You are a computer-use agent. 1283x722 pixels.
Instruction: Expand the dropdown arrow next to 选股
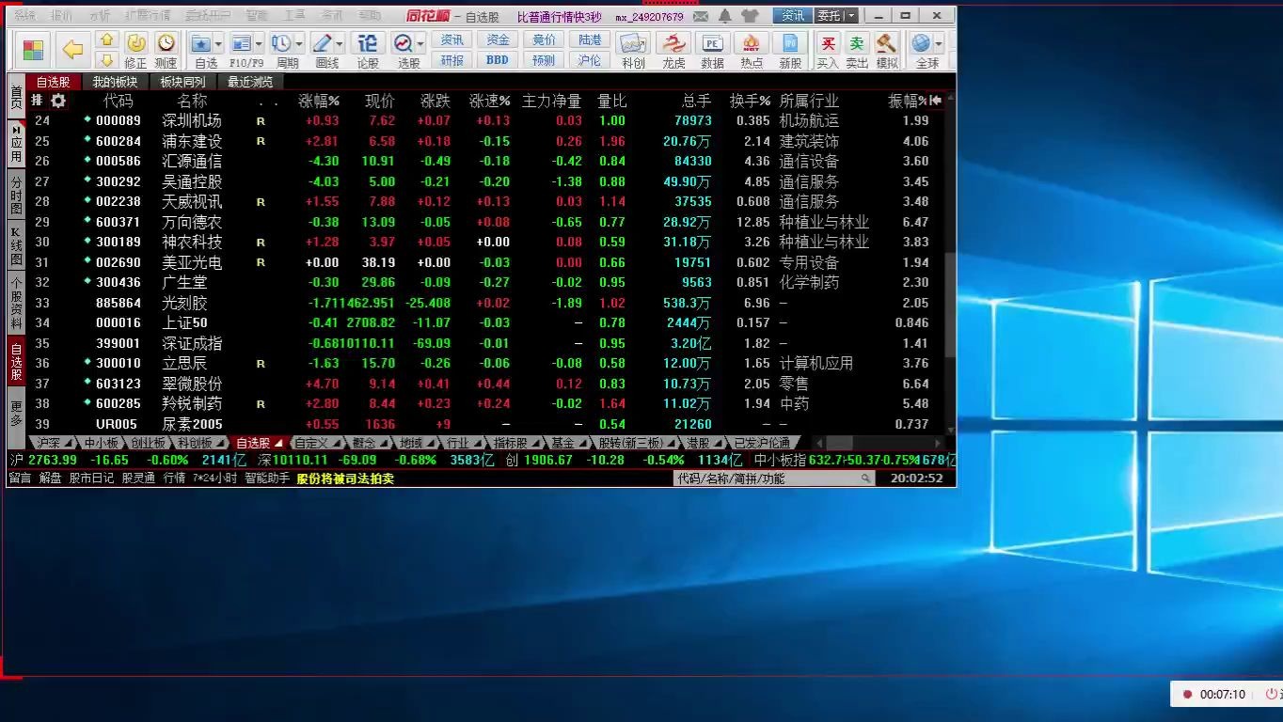pos(420,44)
